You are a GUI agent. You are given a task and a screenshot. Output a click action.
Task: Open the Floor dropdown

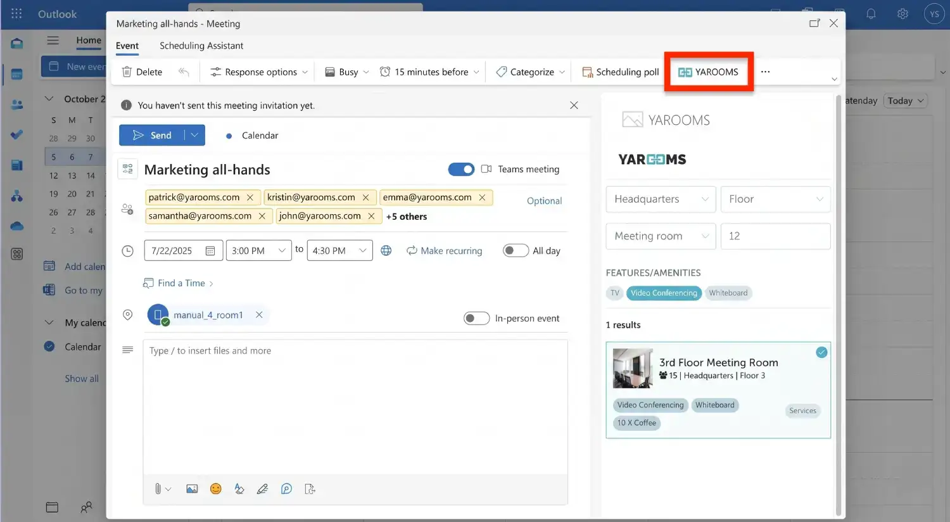(x=775, y=199)
